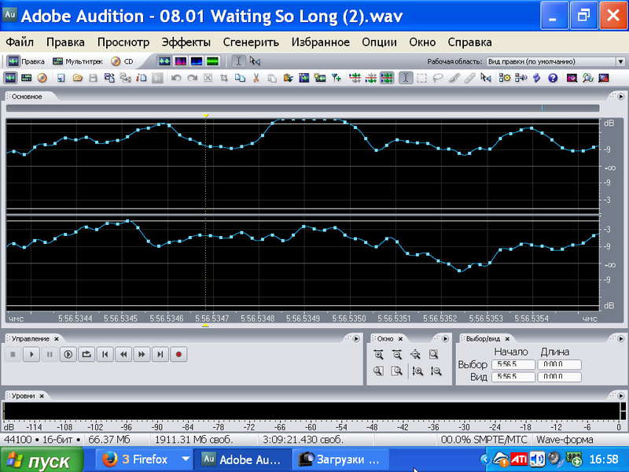Switch to CD view
The image size is (629, 472).
tap(123, 61)
